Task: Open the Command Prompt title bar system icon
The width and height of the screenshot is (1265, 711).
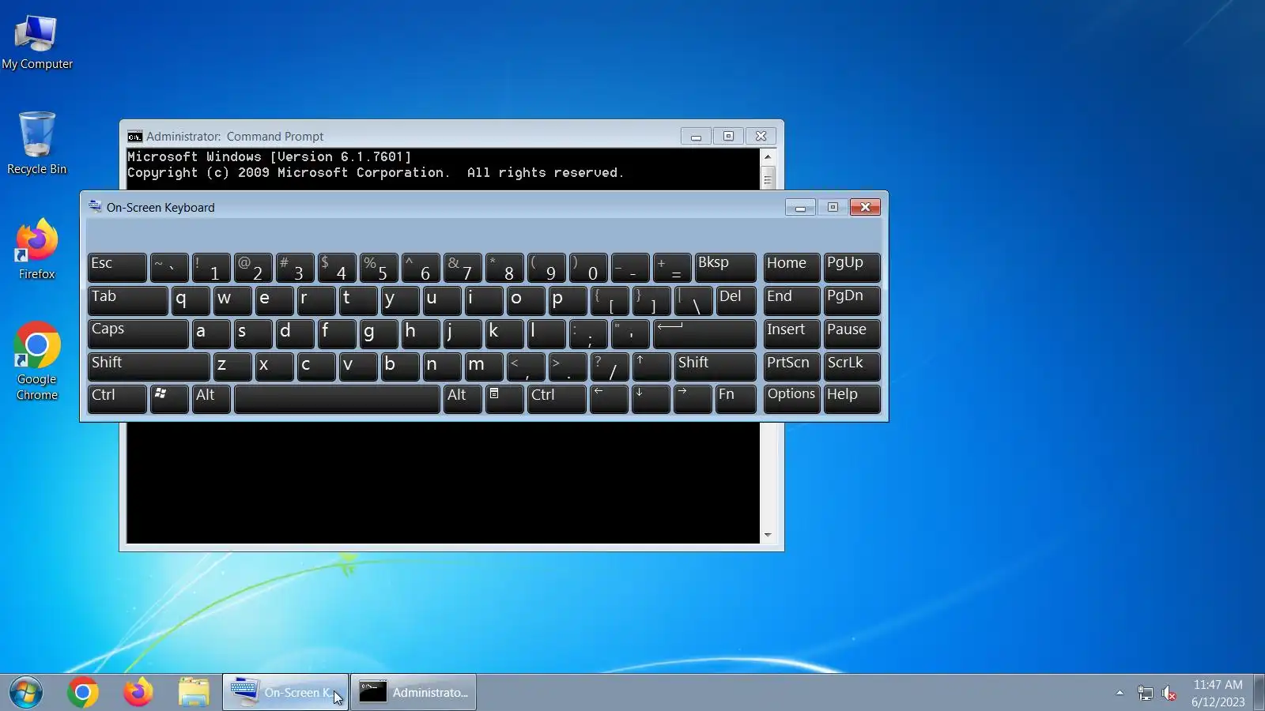Action: [135, 136]
